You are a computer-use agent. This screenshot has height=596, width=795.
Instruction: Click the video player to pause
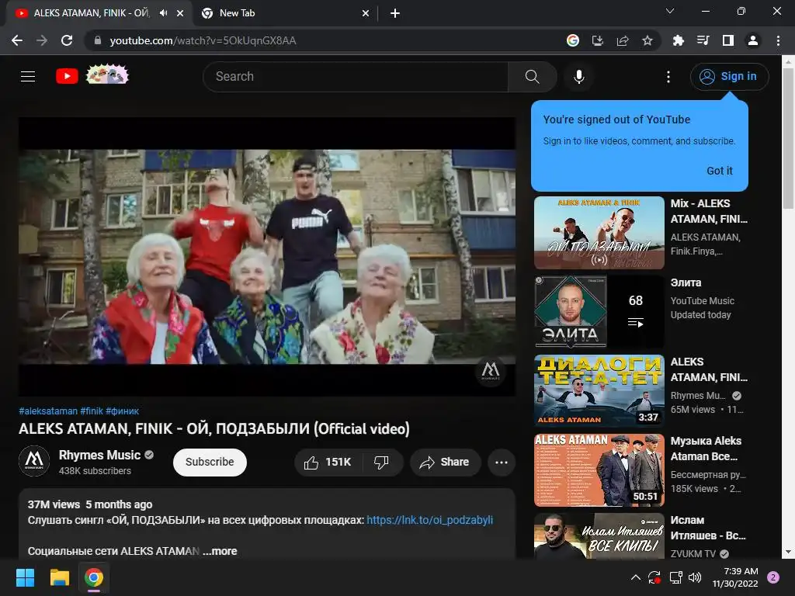tap(267, 256)
